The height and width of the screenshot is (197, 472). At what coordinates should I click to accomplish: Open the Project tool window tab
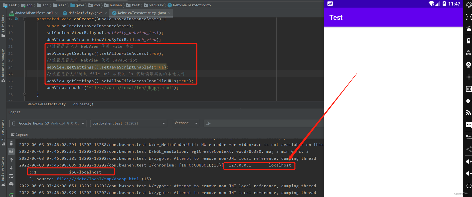tap(3, 26)
